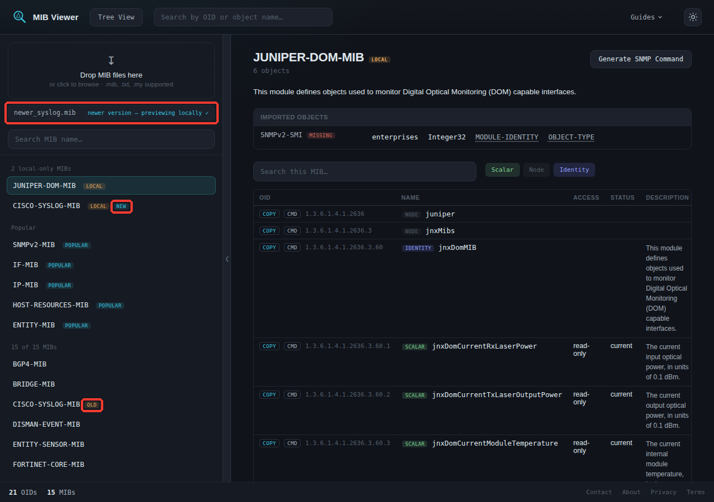Click the SNMPv2-SMI MISSING badge

[x=321, y=136]
